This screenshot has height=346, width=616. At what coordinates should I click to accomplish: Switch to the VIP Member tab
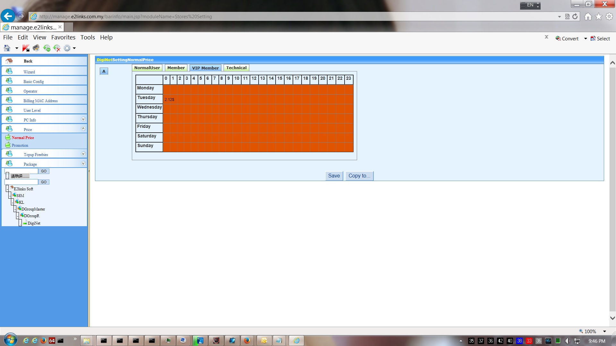pyautogui.click(x=205, y=68)
